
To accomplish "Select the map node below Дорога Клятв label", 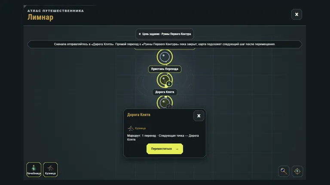I will pos(165,103).
